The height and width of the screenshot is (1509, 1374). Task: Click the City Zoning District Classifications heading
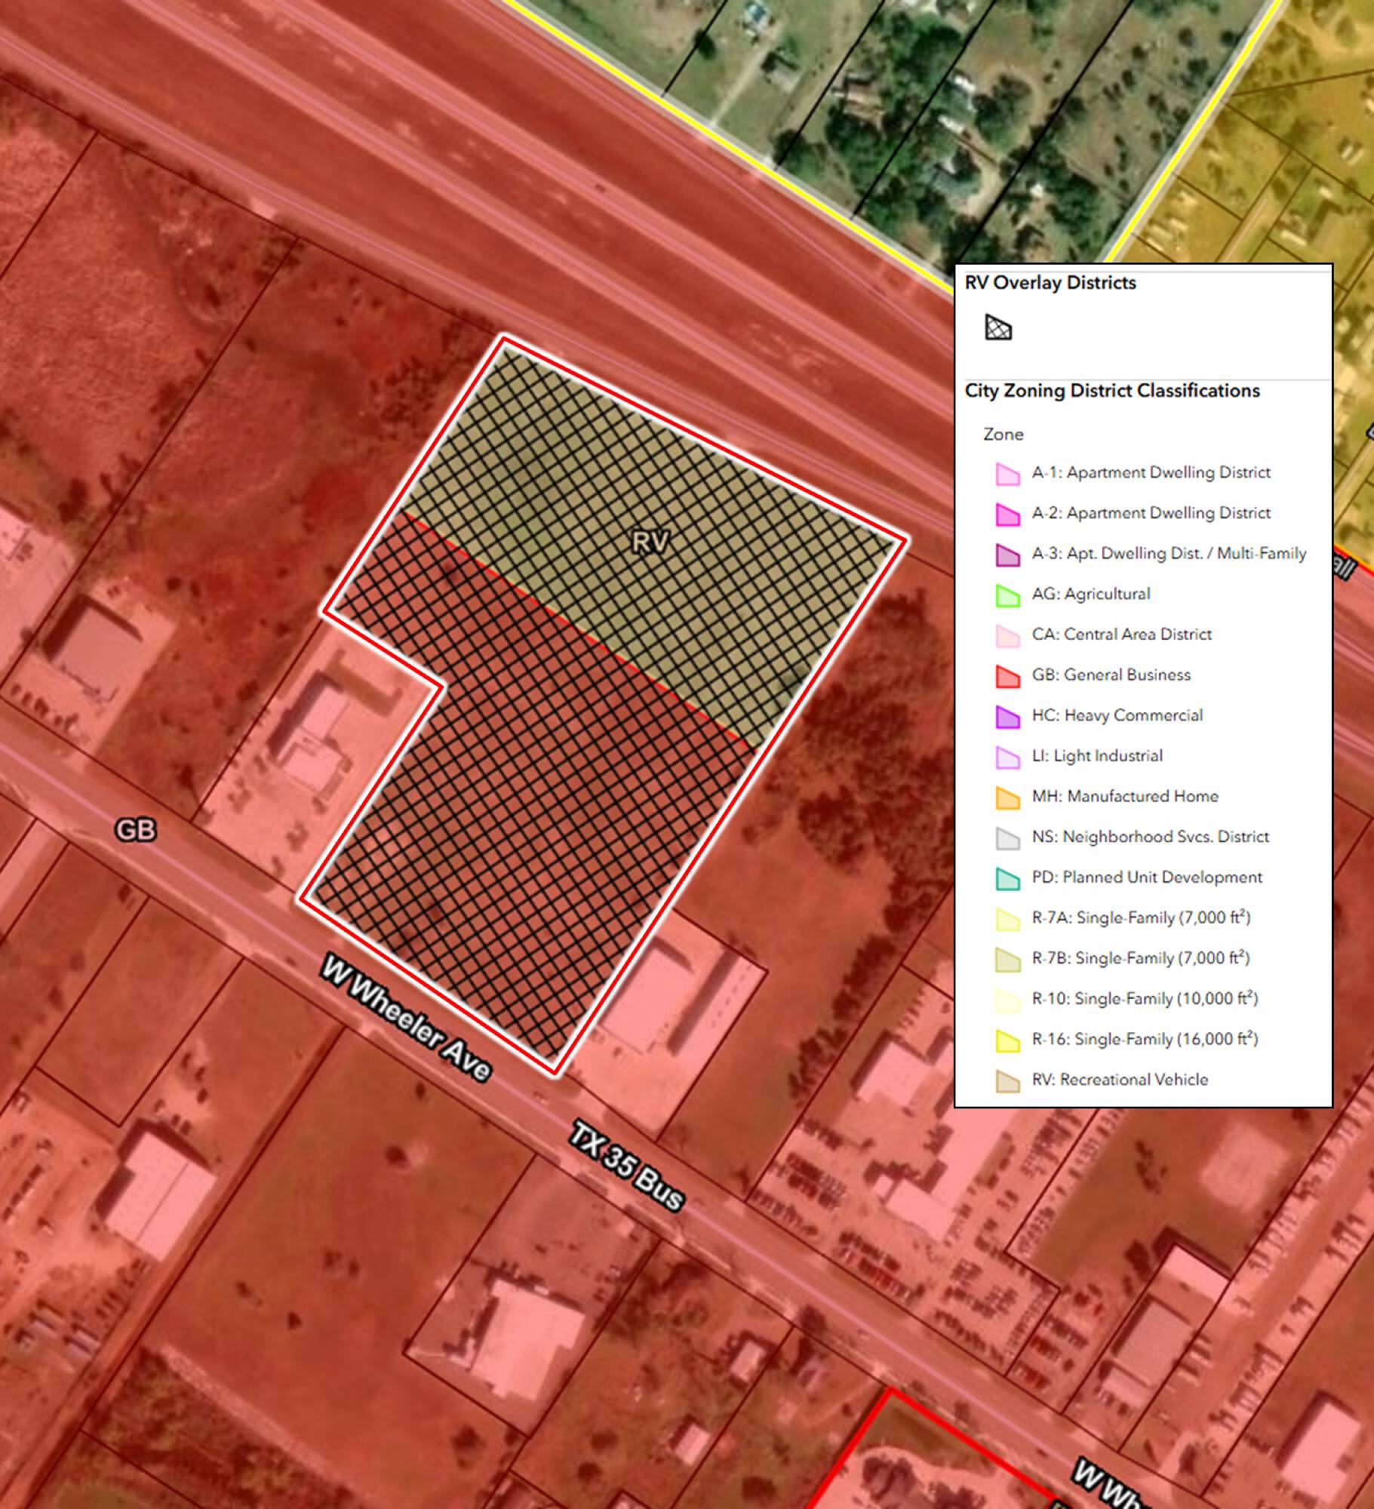tap(1111, 391)
